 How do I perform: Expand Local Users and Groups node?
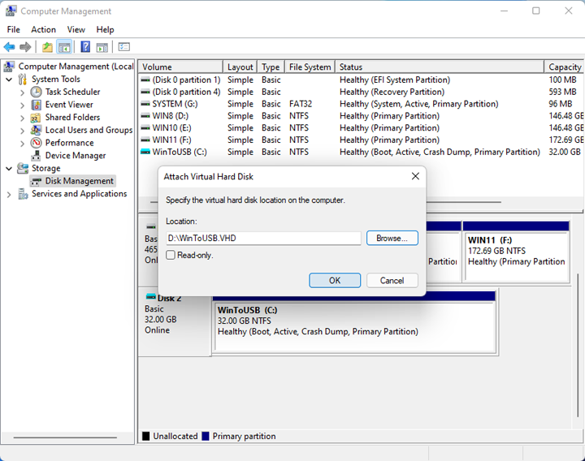pos(23,131)
